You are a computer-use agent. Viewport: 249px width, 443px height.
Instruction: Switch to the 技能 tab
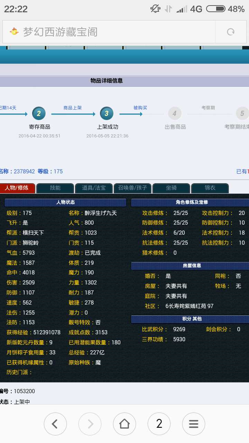55,188
